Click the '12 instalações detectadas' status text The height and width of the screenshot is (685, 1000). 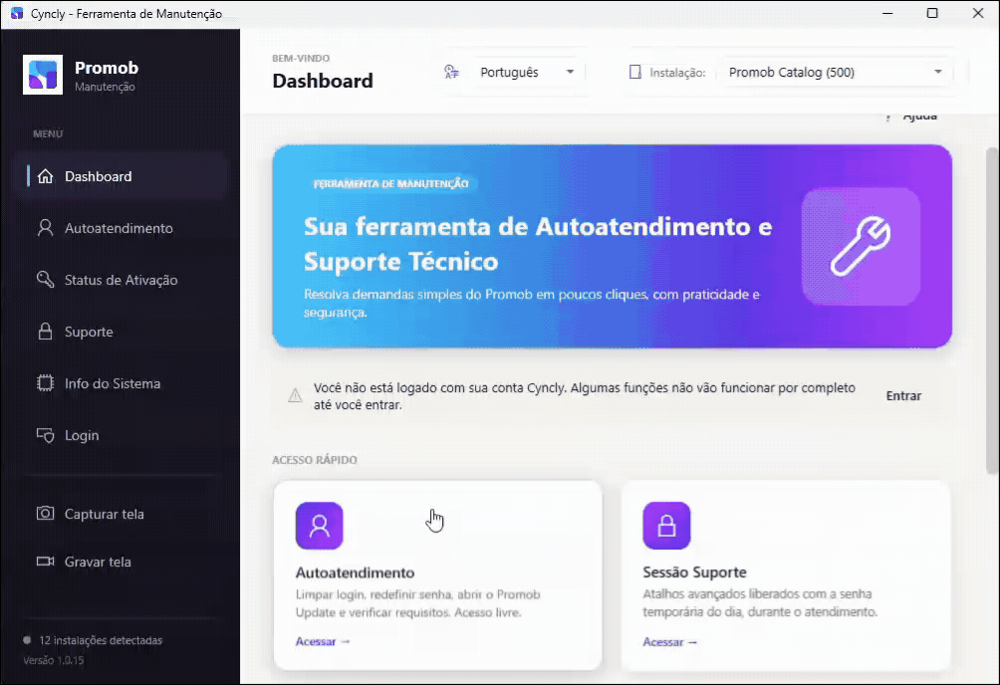(101, 640)
